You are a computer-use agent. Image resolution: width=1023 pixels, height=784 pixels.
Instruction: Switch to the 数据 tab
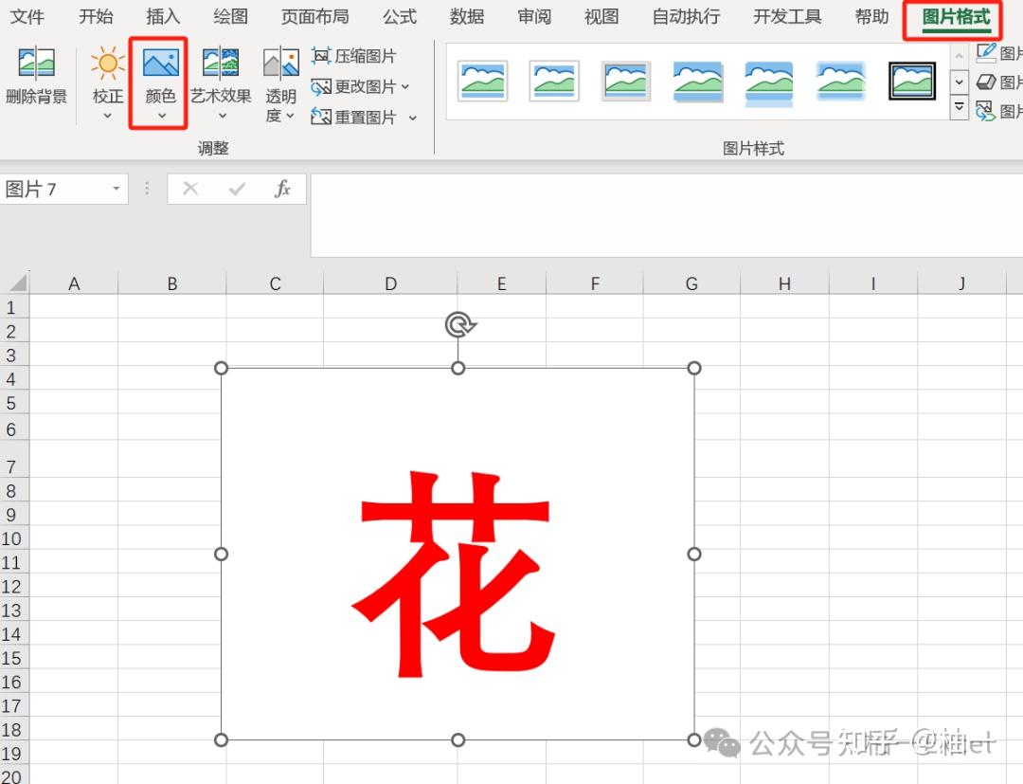(x=466, y=16)
